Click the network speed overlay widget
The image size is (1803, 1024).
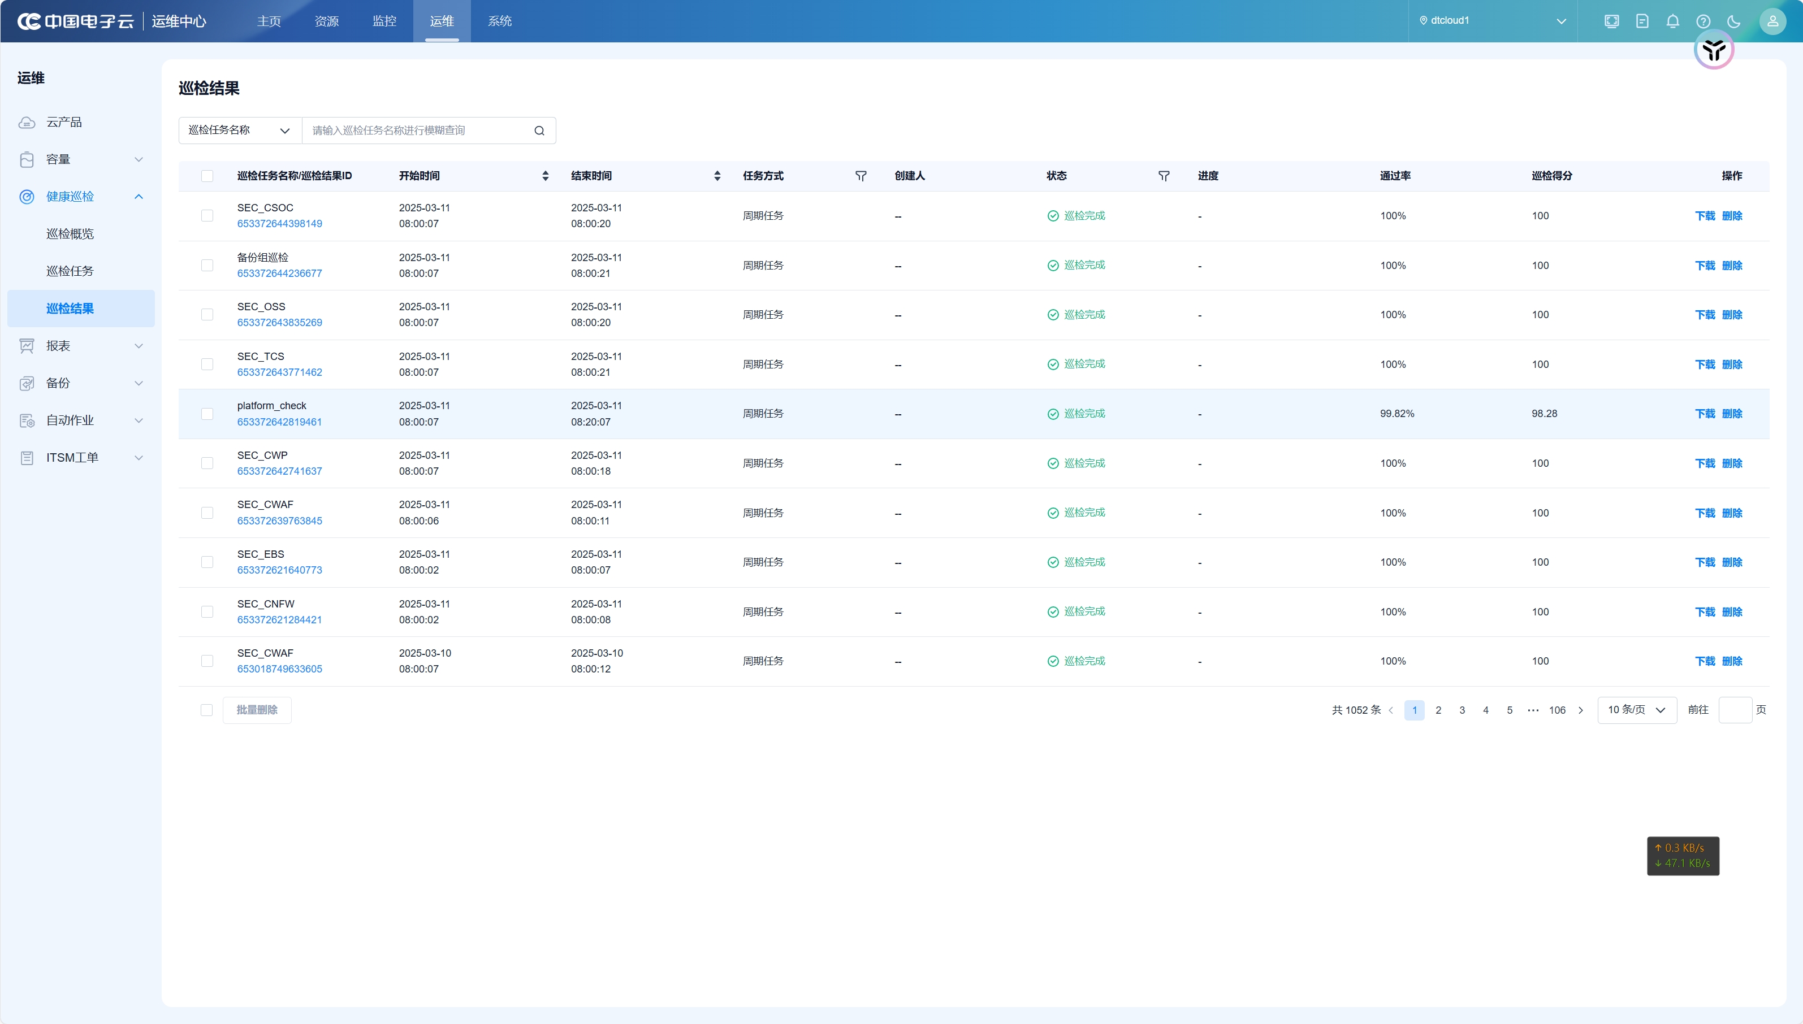[1683, 856]
